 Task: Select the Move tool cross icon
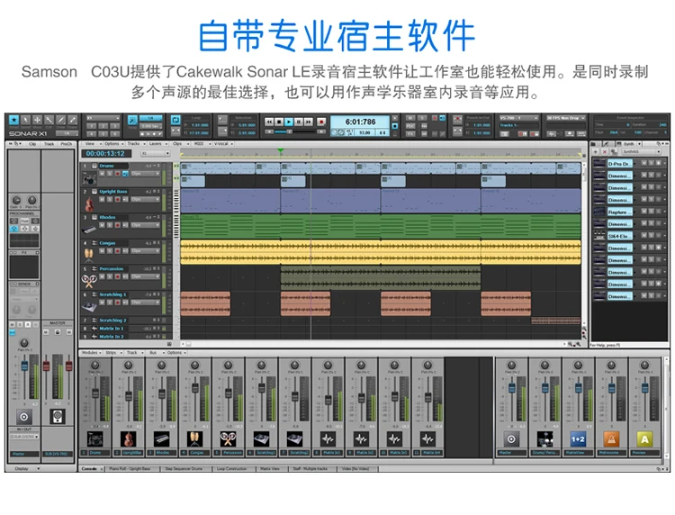pos(38,120)
